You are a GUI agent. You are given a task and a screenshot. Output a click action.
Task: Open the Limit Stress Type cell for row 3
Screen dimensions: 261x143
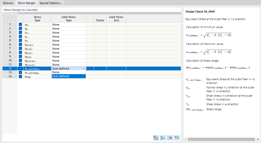click(x=69, y=33)
